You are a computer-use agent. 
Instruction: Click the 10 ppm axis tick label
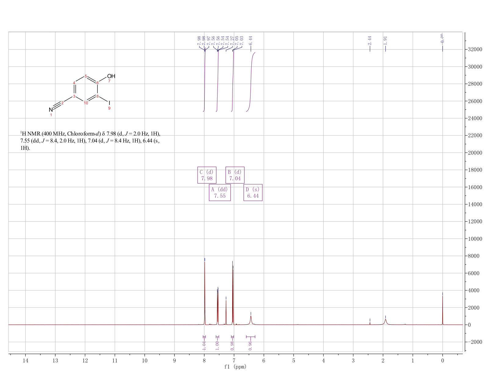tap(145, 360)
